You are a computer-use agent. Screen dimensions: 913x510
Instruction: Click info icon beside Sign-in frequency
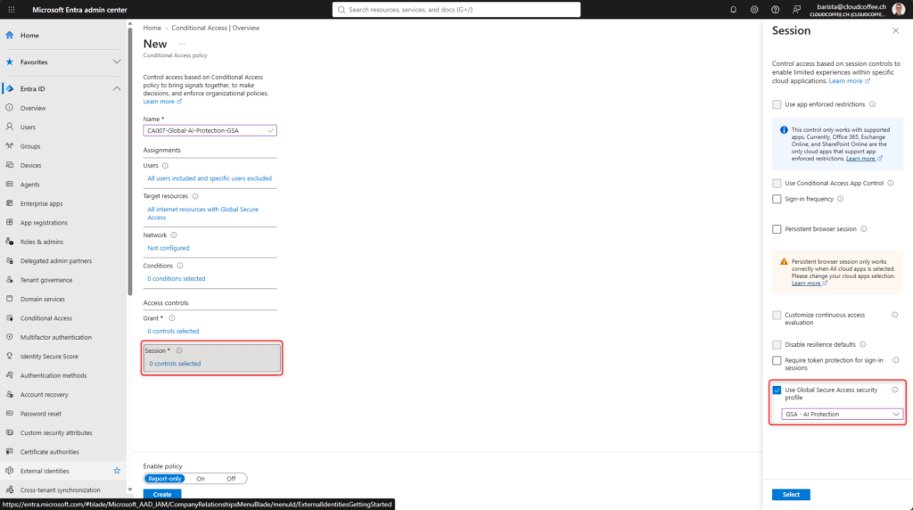(840, 199)
